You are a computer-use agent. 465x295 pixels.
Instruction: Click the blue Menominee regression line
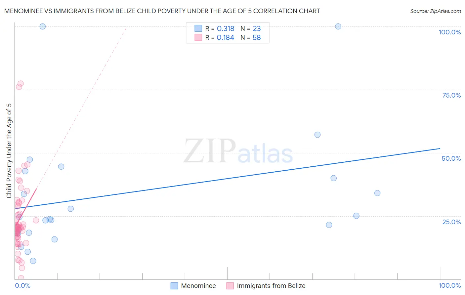228,178
